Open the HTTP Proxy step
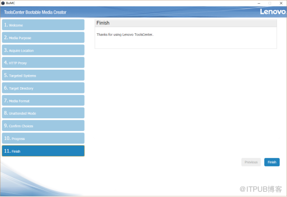The height and width of the screenshot is (197, 287). pyautogui.click(x=43, y=62)
